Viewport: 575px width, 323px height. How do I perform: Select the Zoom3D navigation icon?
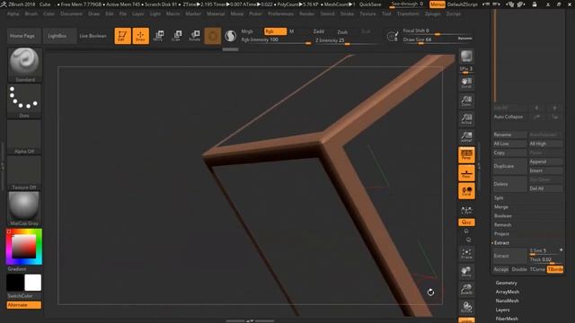466,289
